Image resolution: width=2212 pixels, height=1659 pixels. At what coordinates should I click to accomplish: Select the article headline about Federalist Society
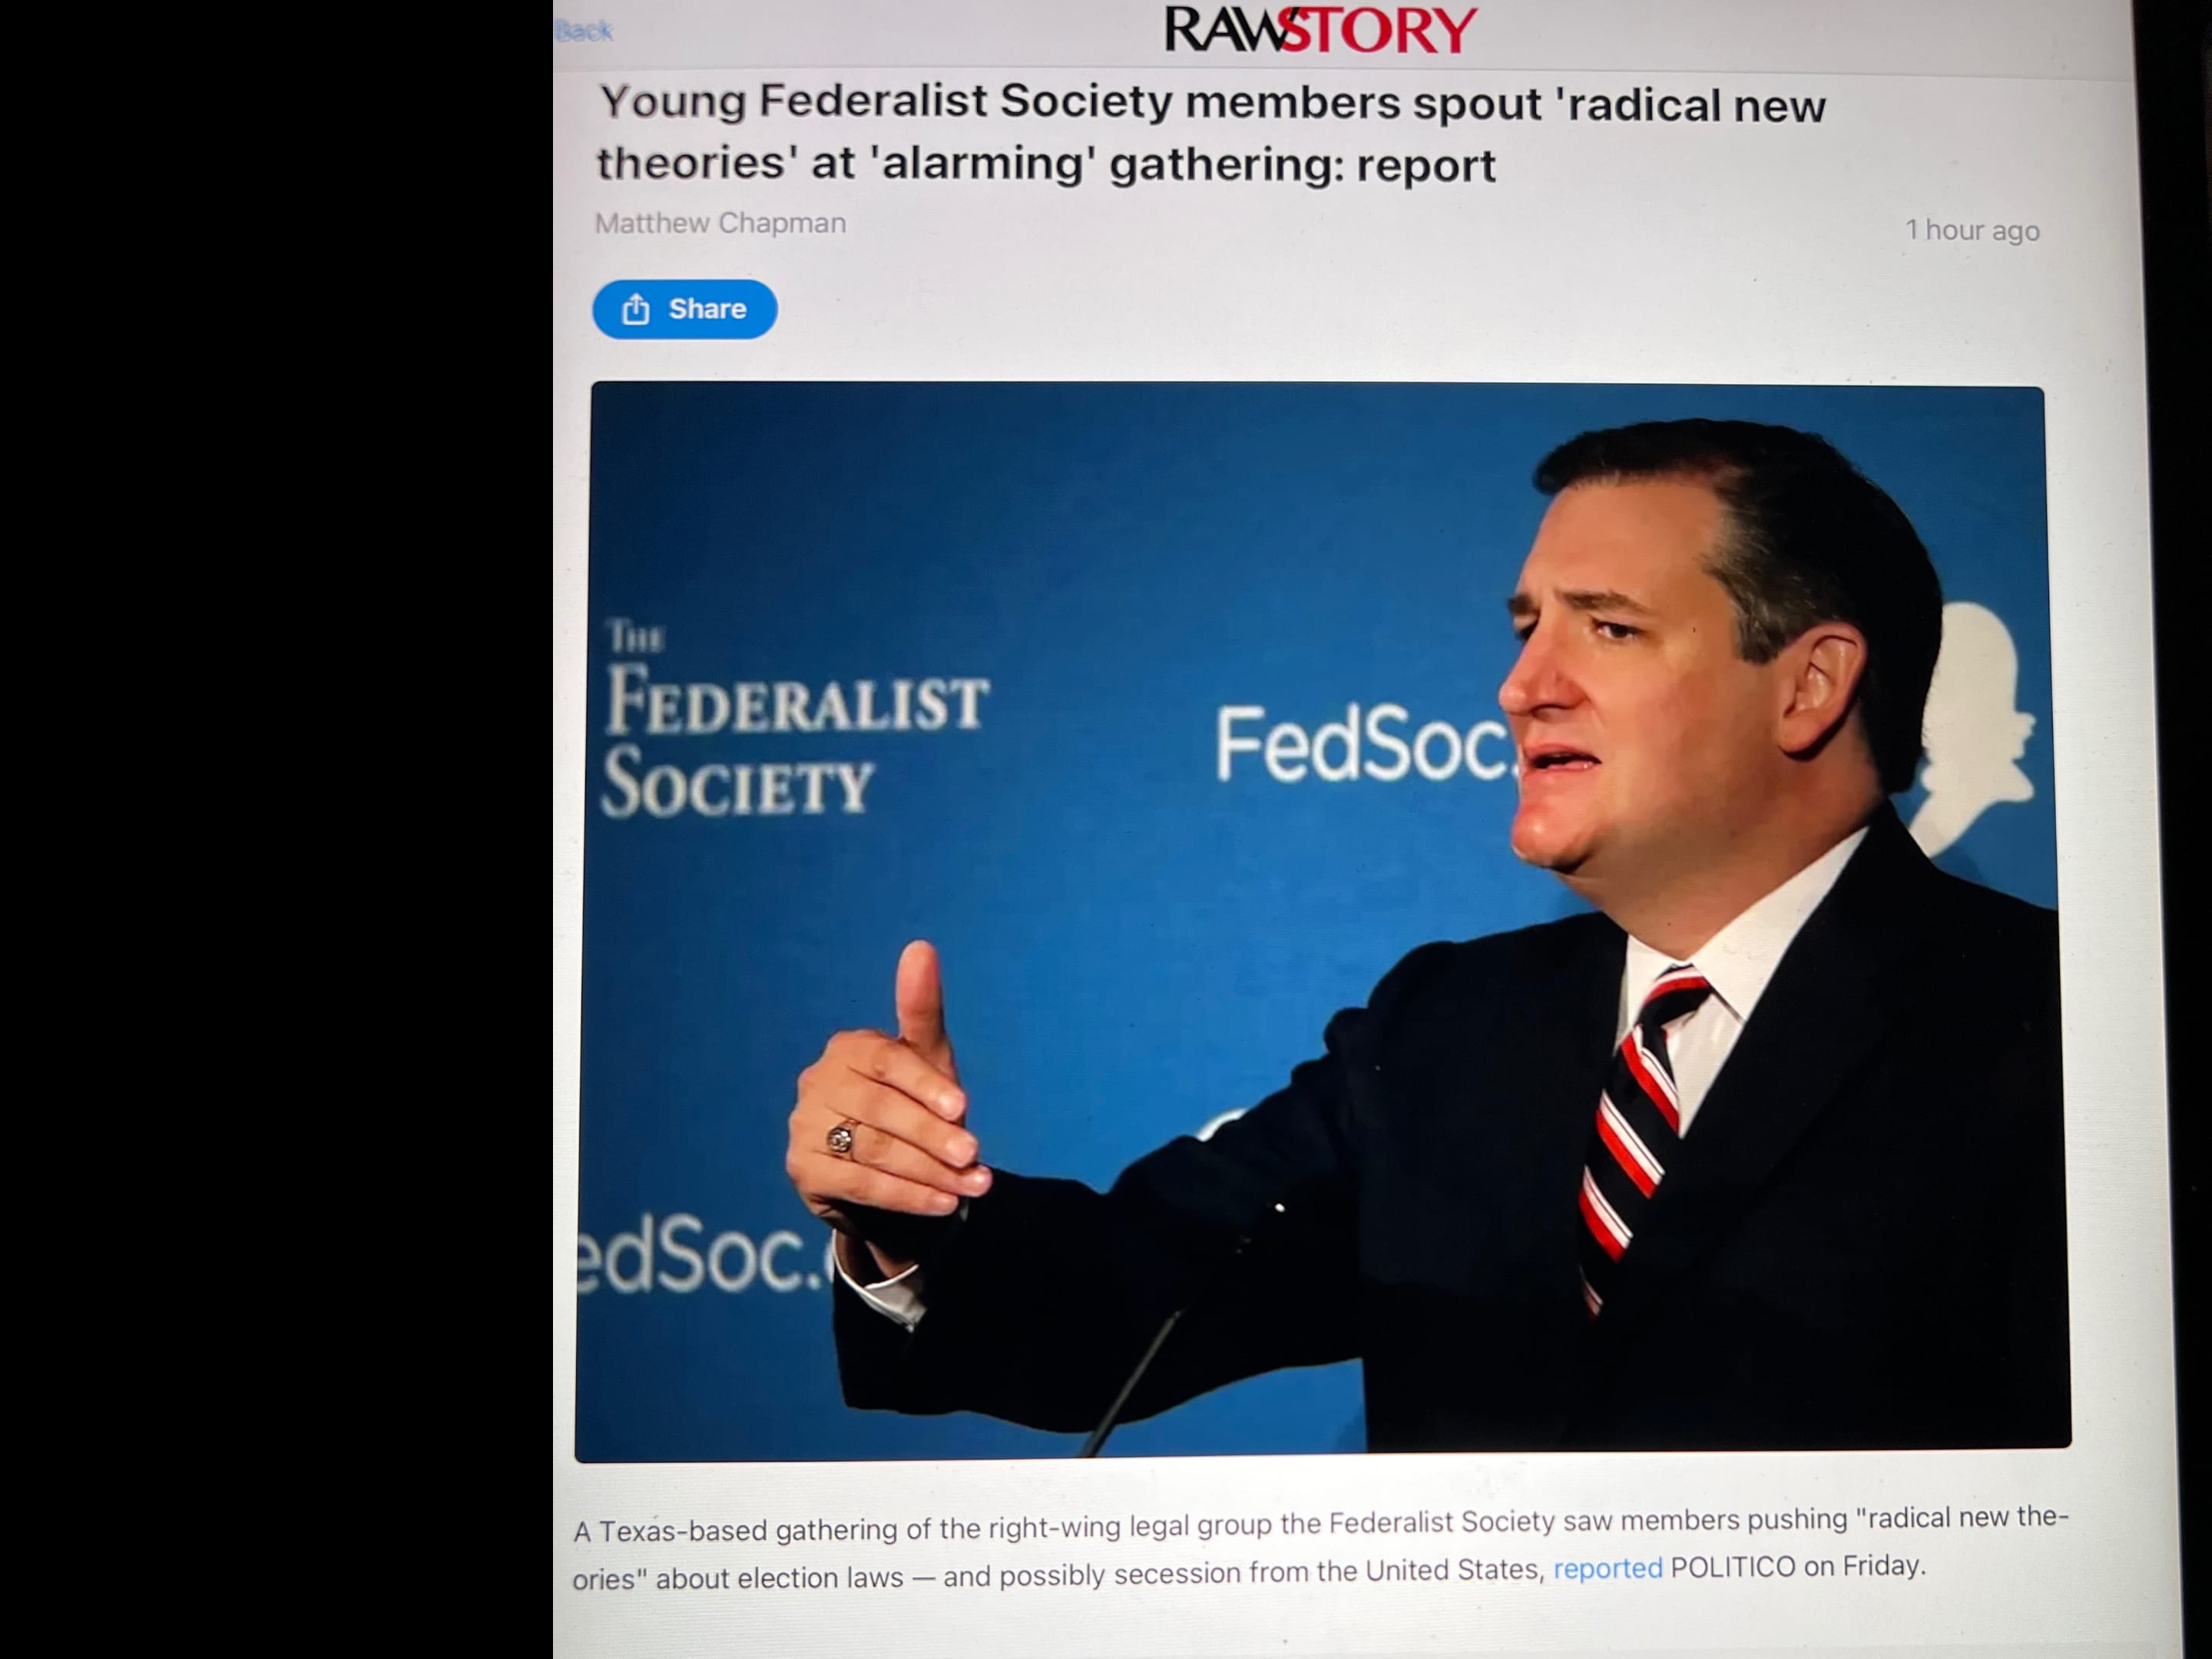[1211, 133]
